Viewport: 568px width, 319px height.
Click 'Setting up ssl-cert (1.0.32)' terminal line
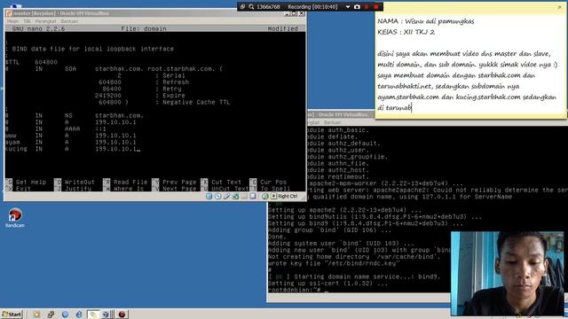(x=327, y=284)
